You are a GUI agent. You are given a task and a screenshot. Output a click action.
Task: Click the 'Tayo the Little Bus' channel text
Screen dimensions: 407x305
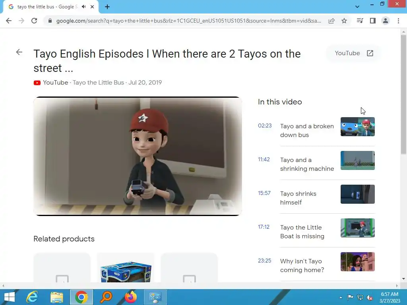(98, 83)
